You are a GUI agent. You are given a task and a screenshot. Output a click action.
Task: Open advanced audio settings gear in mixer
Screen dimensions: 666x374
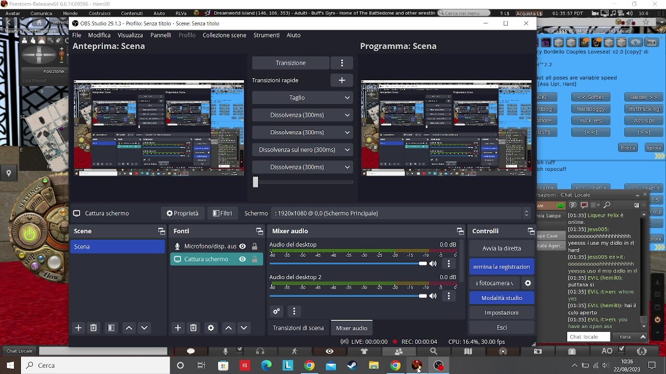(x=276, y=311)
